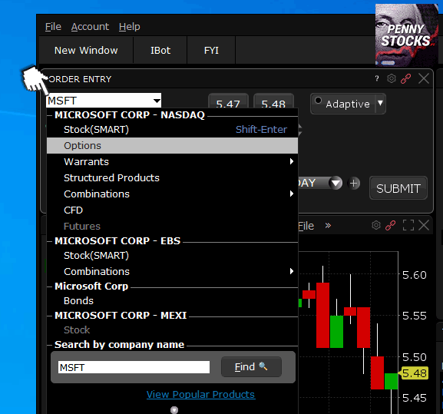This screenshot has width=443, height=414.
Task: Select NASDAQ Stock(SMART)
Action: point(172,130)
